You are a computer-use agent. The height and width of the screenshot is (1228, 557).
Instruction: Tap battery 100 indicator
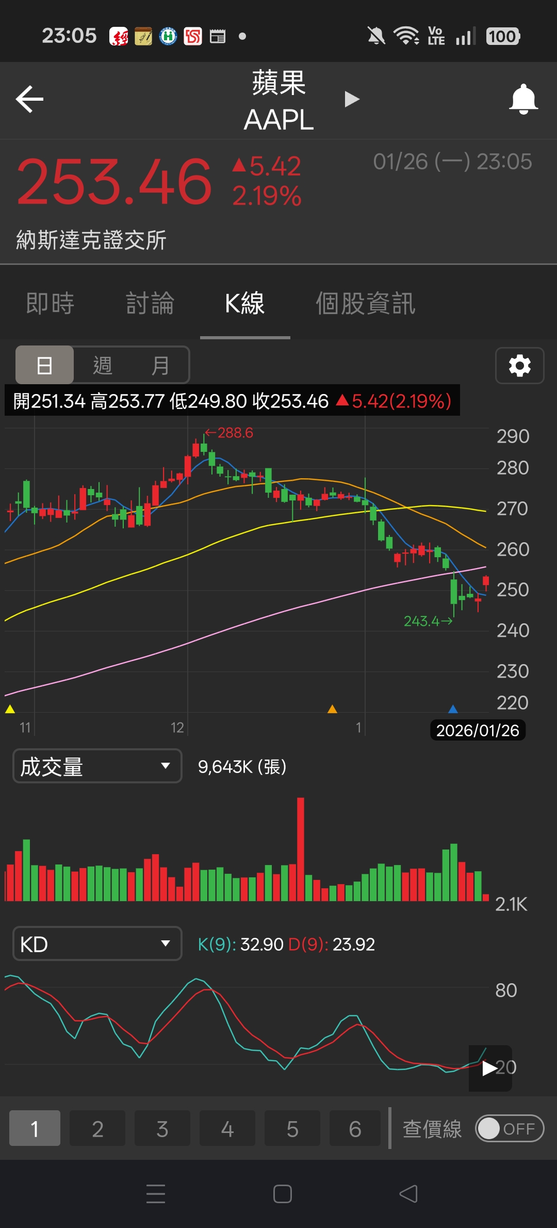click(x=503, y=36)
